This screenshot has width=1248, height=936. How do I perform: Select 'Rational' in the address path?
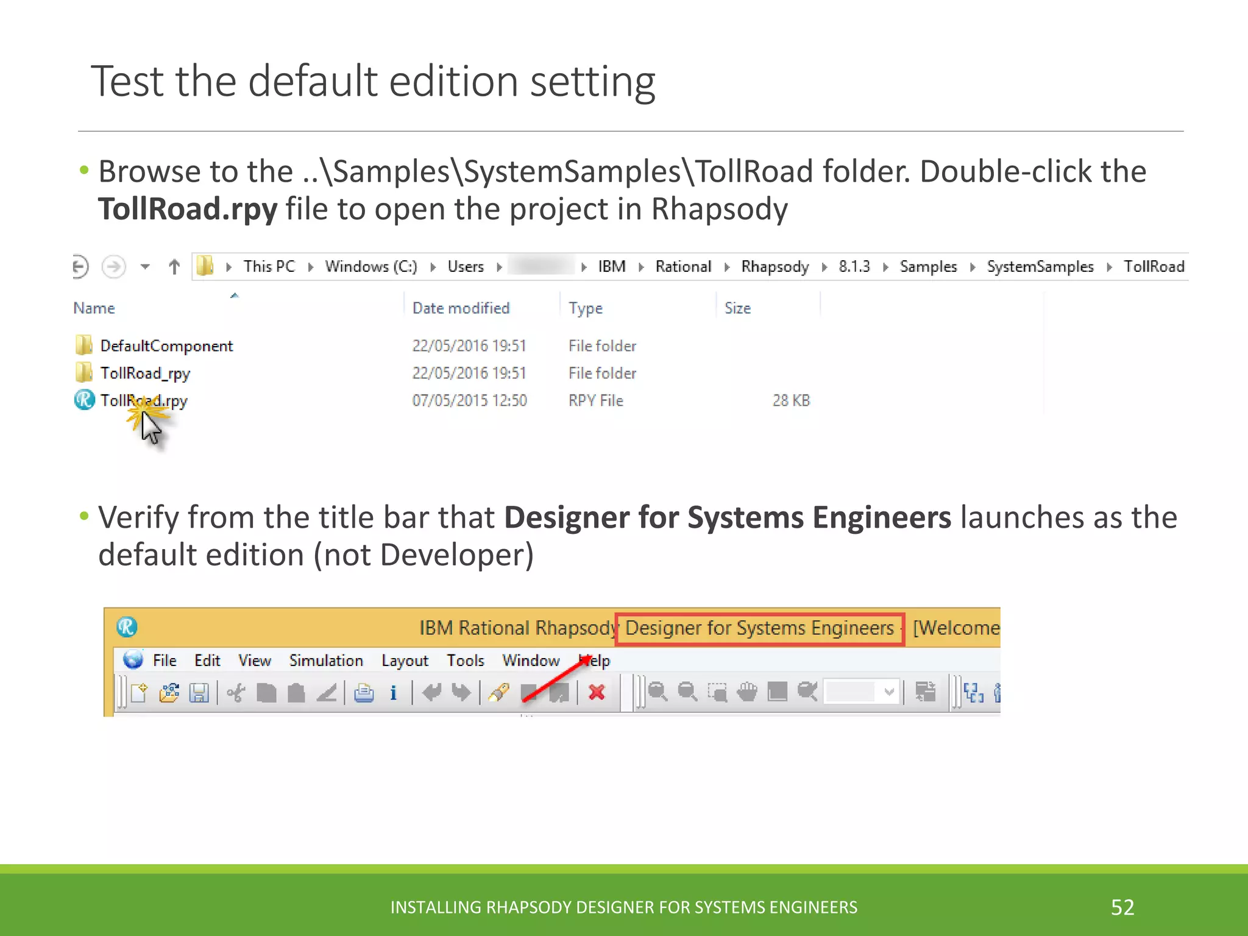click(x=683, y=266)
